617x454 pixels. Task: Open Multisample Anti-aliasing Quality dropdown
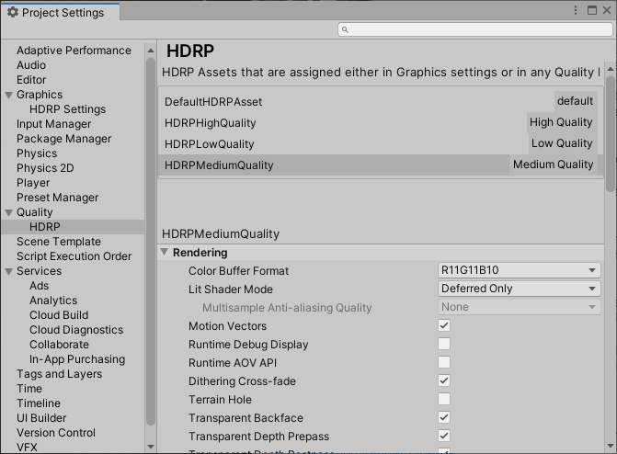coord(519,307)
